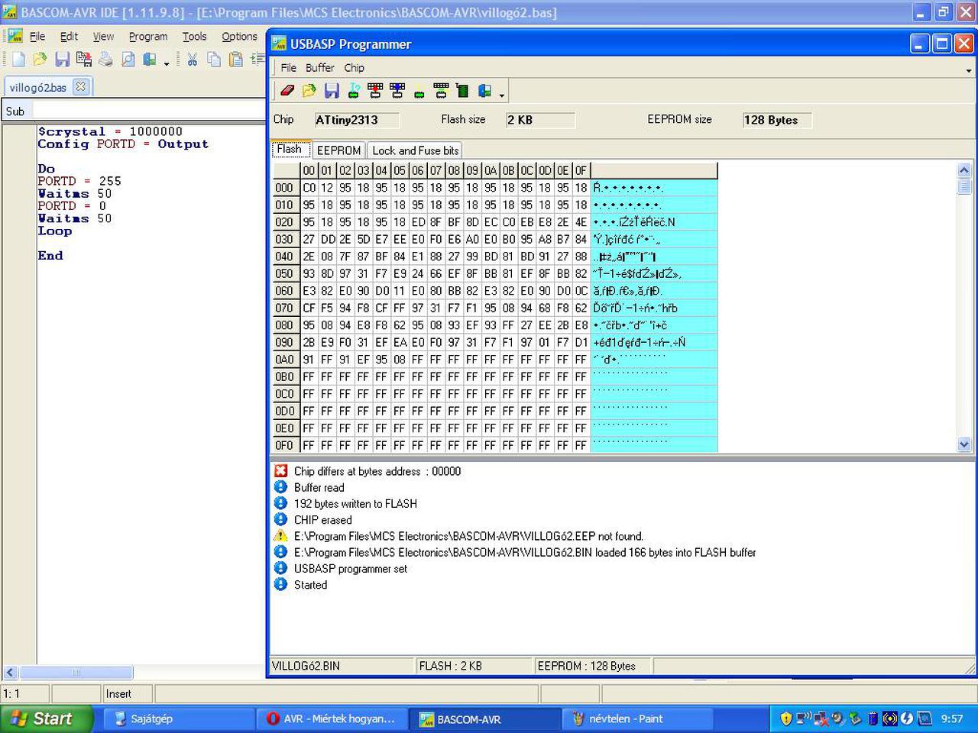Click the security shield tray icon
This screenshot has width=978, height=733.
786,718
